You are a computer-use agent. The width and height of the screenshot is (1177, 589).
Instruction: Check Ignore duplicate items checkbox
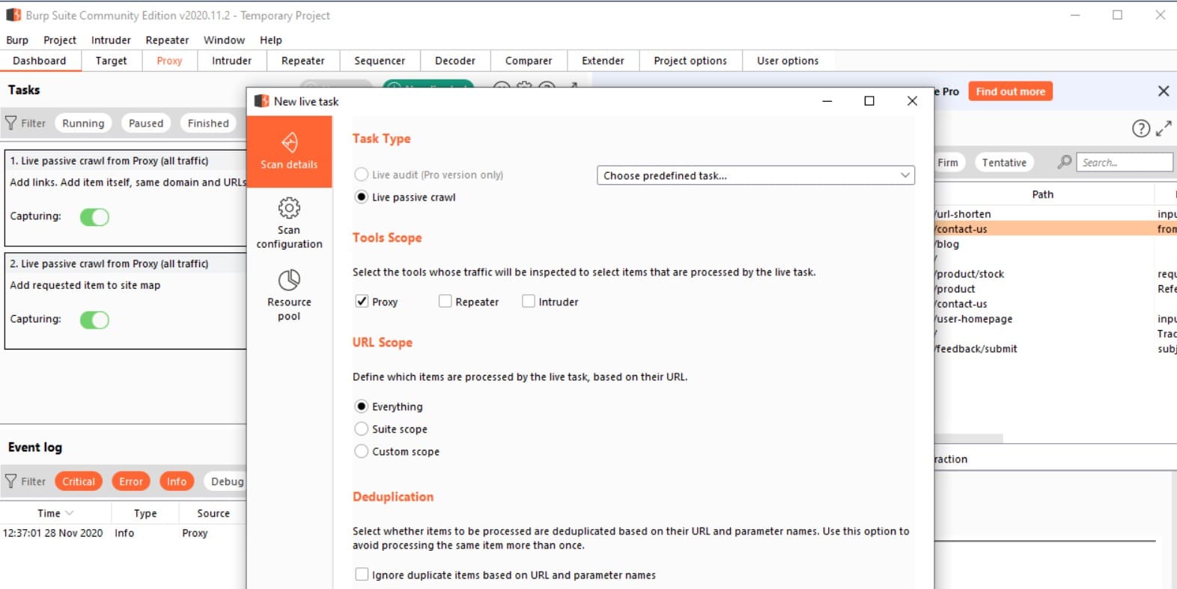(362, 575)
